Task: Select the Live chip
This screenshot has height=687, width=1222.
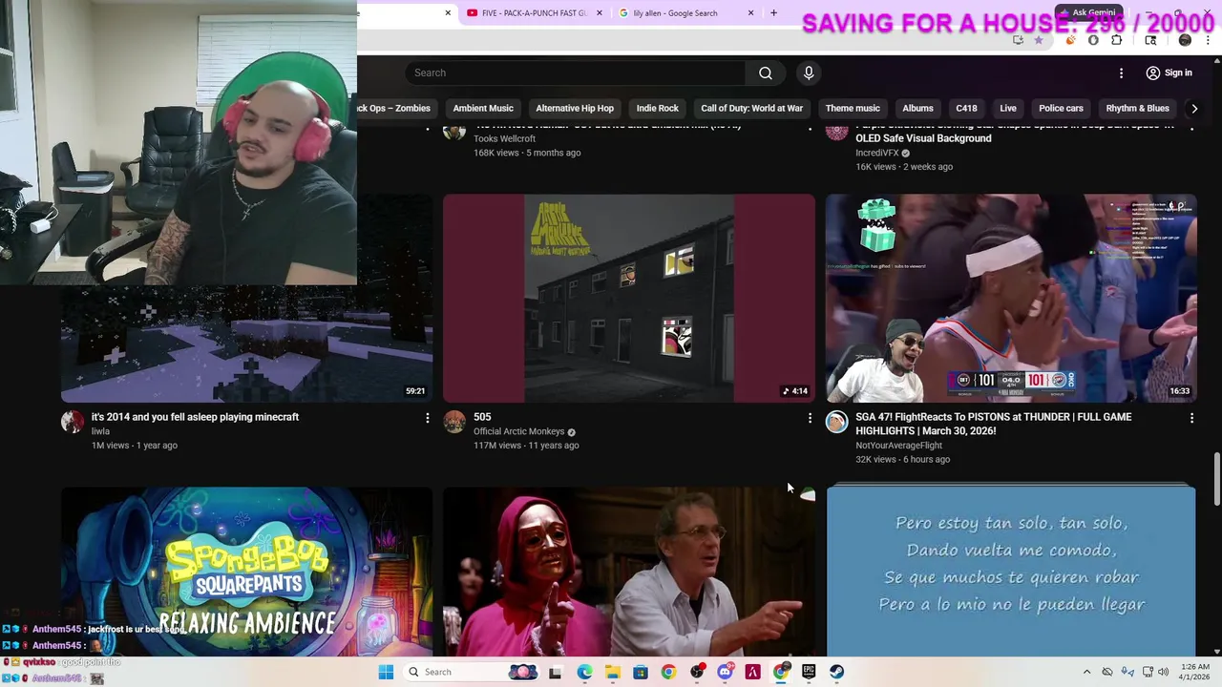Action: 1008,108
